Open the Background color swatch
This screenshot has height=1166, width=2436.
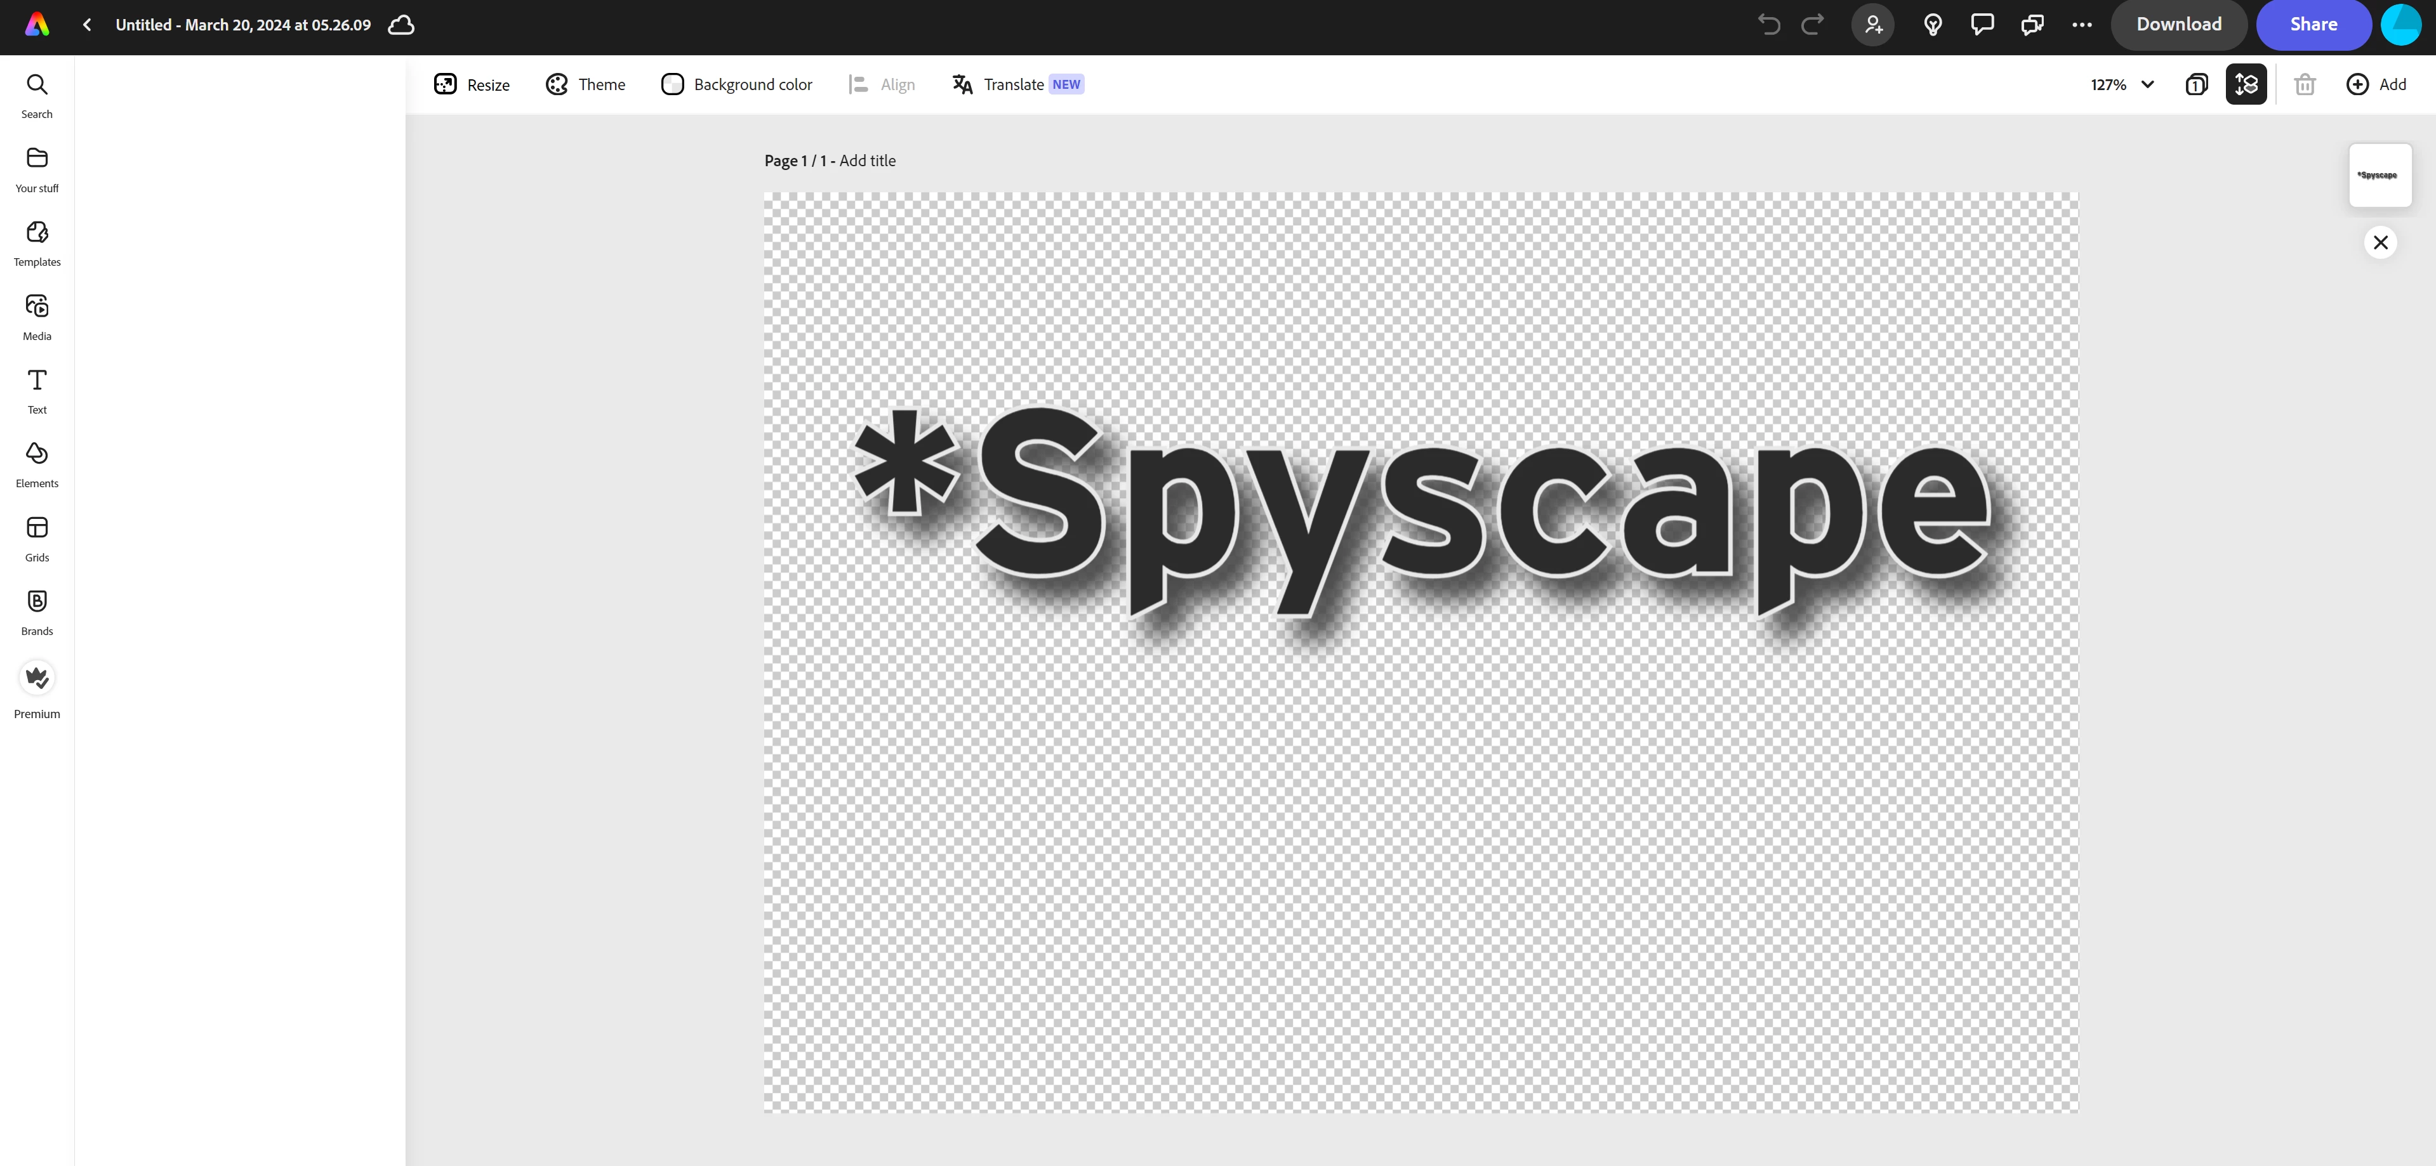[672, 84]
